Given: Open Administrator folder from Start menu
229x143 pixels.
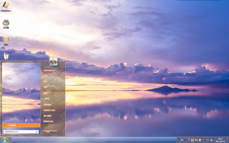Looking at the screenshot, I should click(49, 71).
